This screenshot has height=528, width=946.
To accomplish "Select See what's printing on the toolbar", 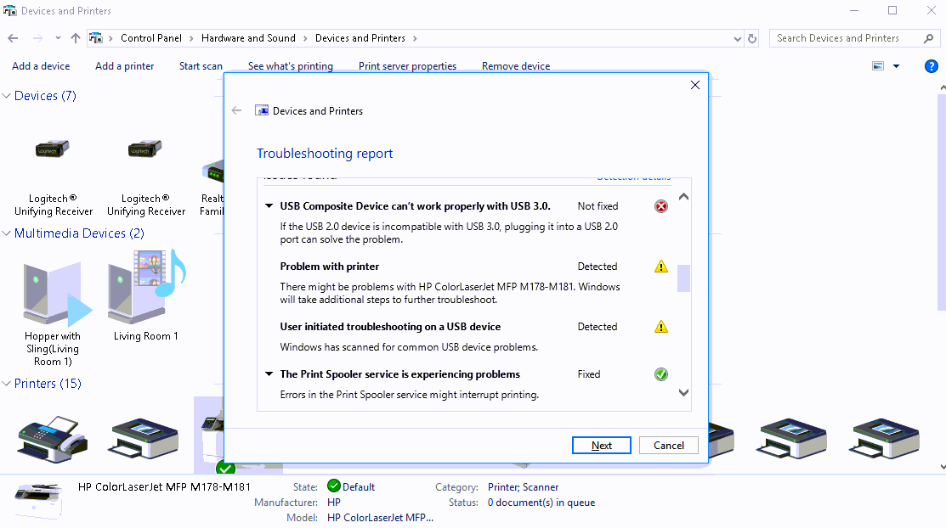I will (x=290, y=65).
